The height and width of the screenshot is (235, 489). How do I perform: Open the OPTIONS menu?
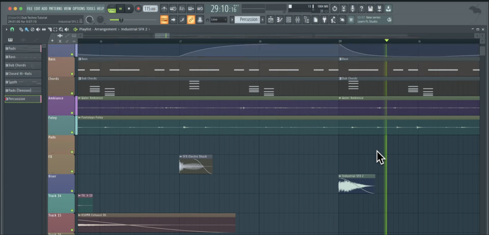pyautogui.click(x=79, y=9)
